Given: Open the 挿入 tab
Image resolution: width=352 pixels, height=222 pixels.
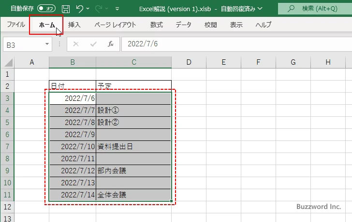Looking at the screenshot, I should tap(74, 25).
